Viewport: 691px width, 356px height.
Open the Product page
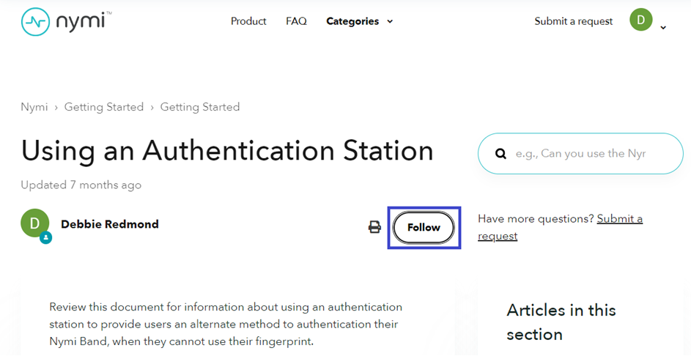pos(248,21)
